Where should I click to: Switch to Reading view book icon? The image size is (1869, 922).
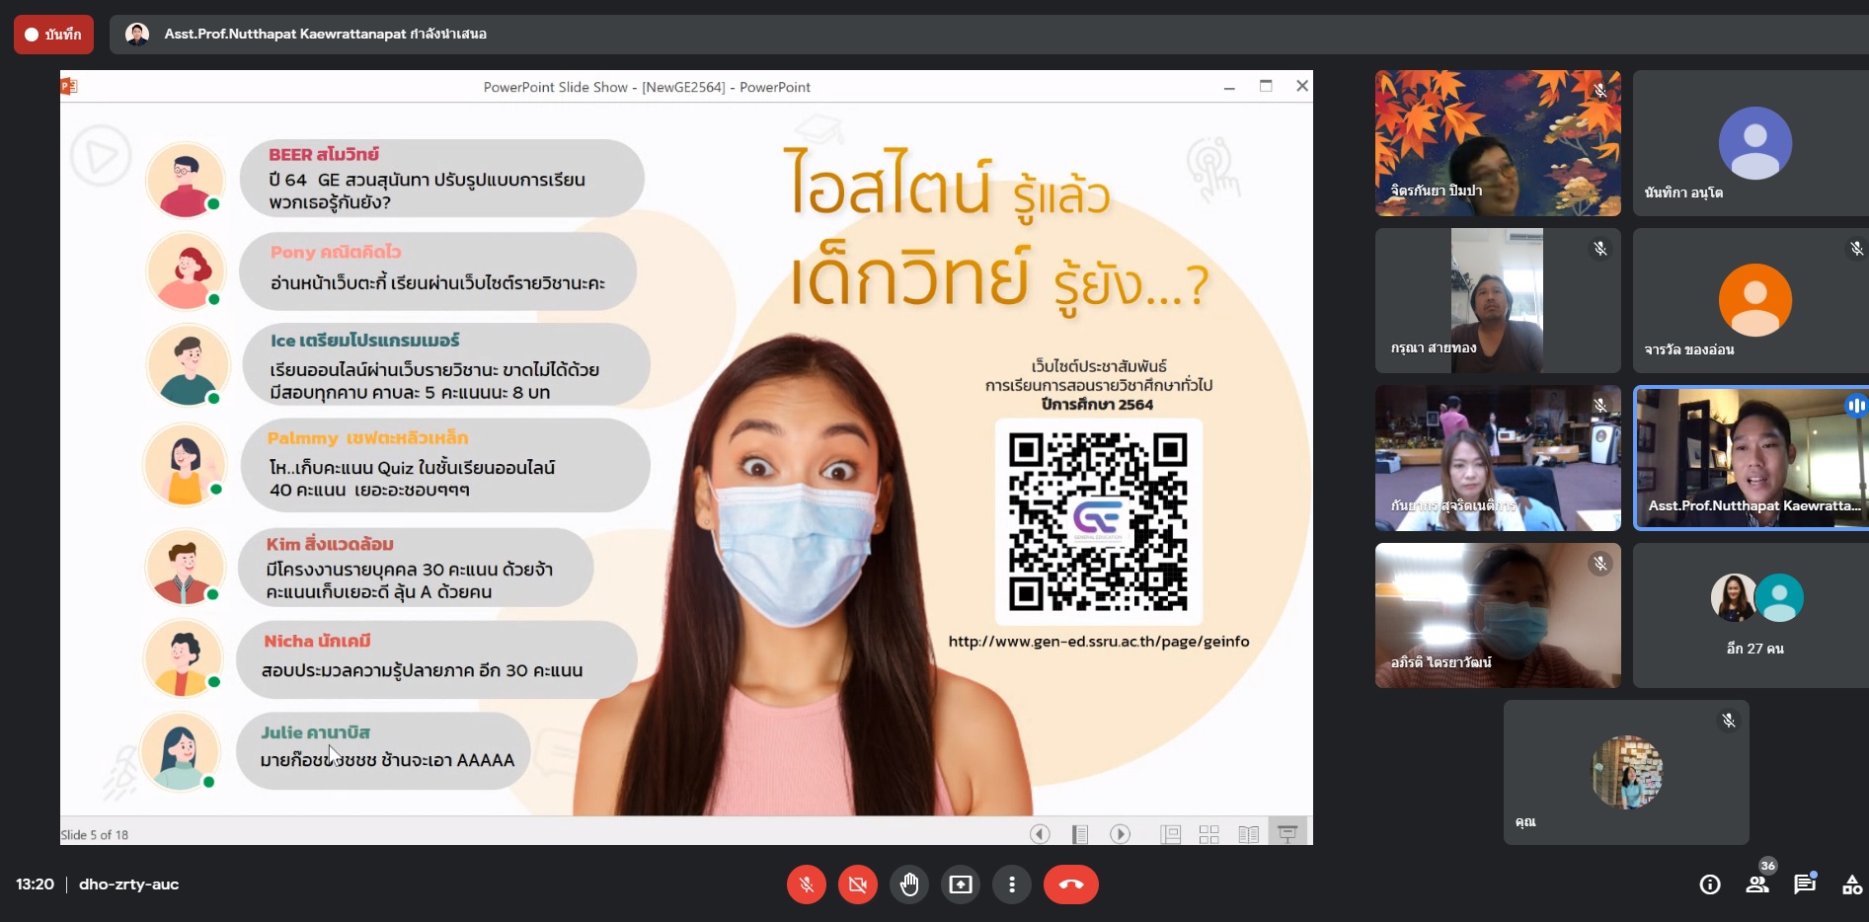1248,834
